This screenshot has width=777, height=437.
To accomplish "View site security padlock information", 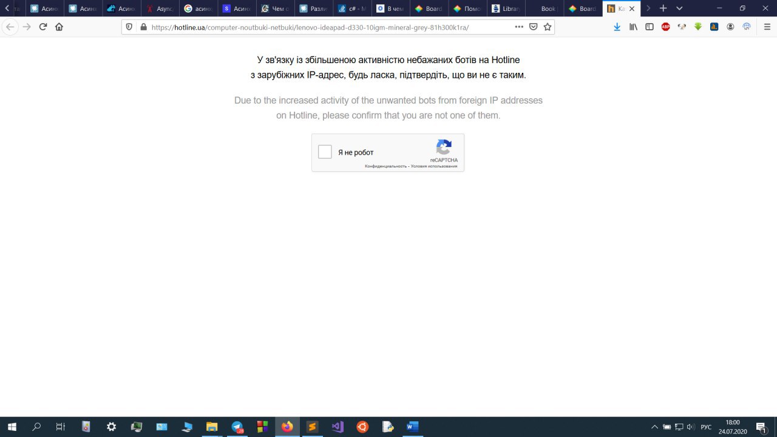I will click(x=143, y=27).
